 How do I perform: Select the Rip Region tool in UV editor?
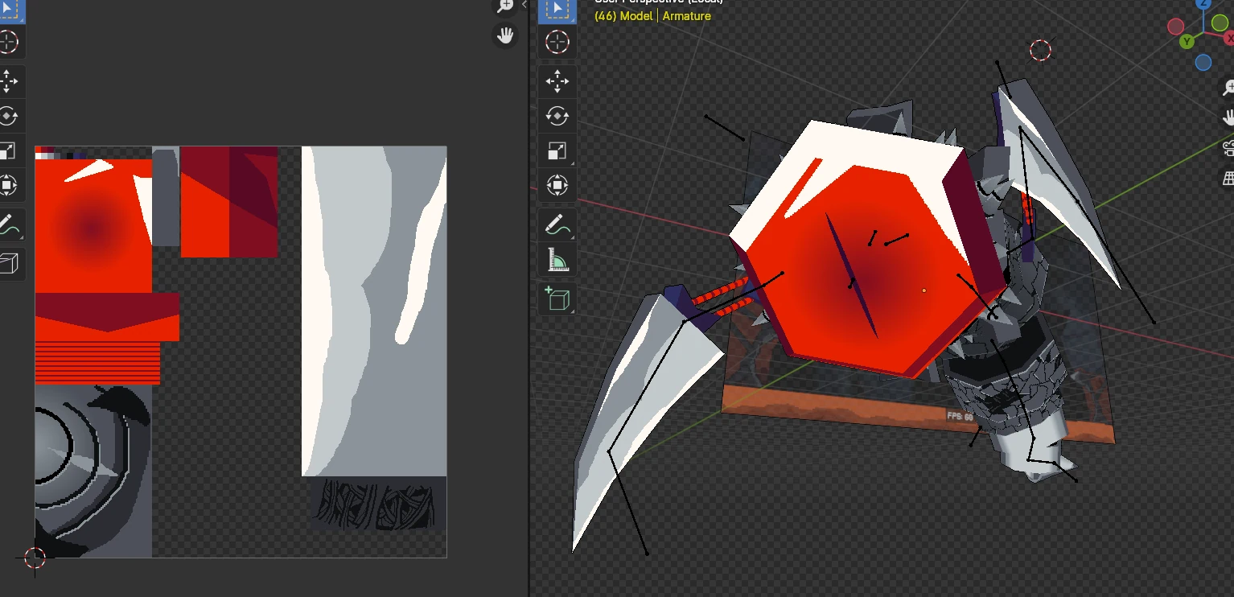[8, 264]
